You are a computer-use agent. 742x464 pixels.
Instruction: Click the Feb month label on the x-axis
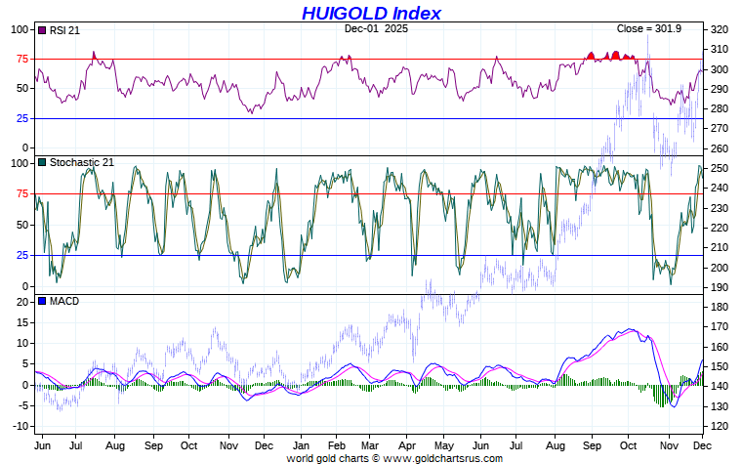point(337,445)
